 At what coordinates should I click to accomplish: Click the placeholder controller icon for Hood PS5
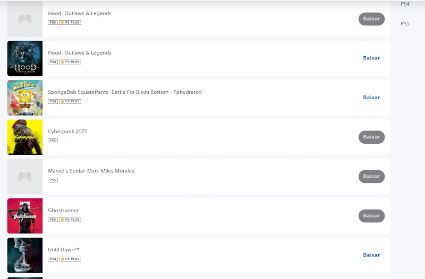(25, 19)
